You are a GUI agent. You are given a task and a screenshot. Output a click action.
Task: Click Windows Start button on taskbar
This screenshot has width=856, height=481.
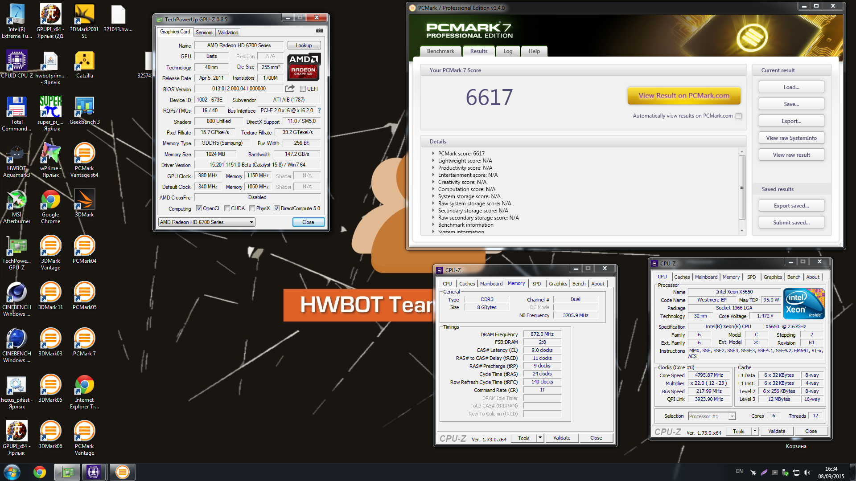(x=12, y=472)
